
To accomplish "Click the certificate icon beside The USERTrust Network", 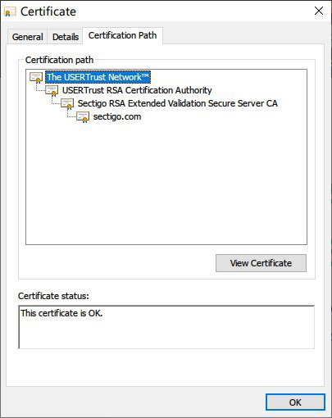I will 36,78.
